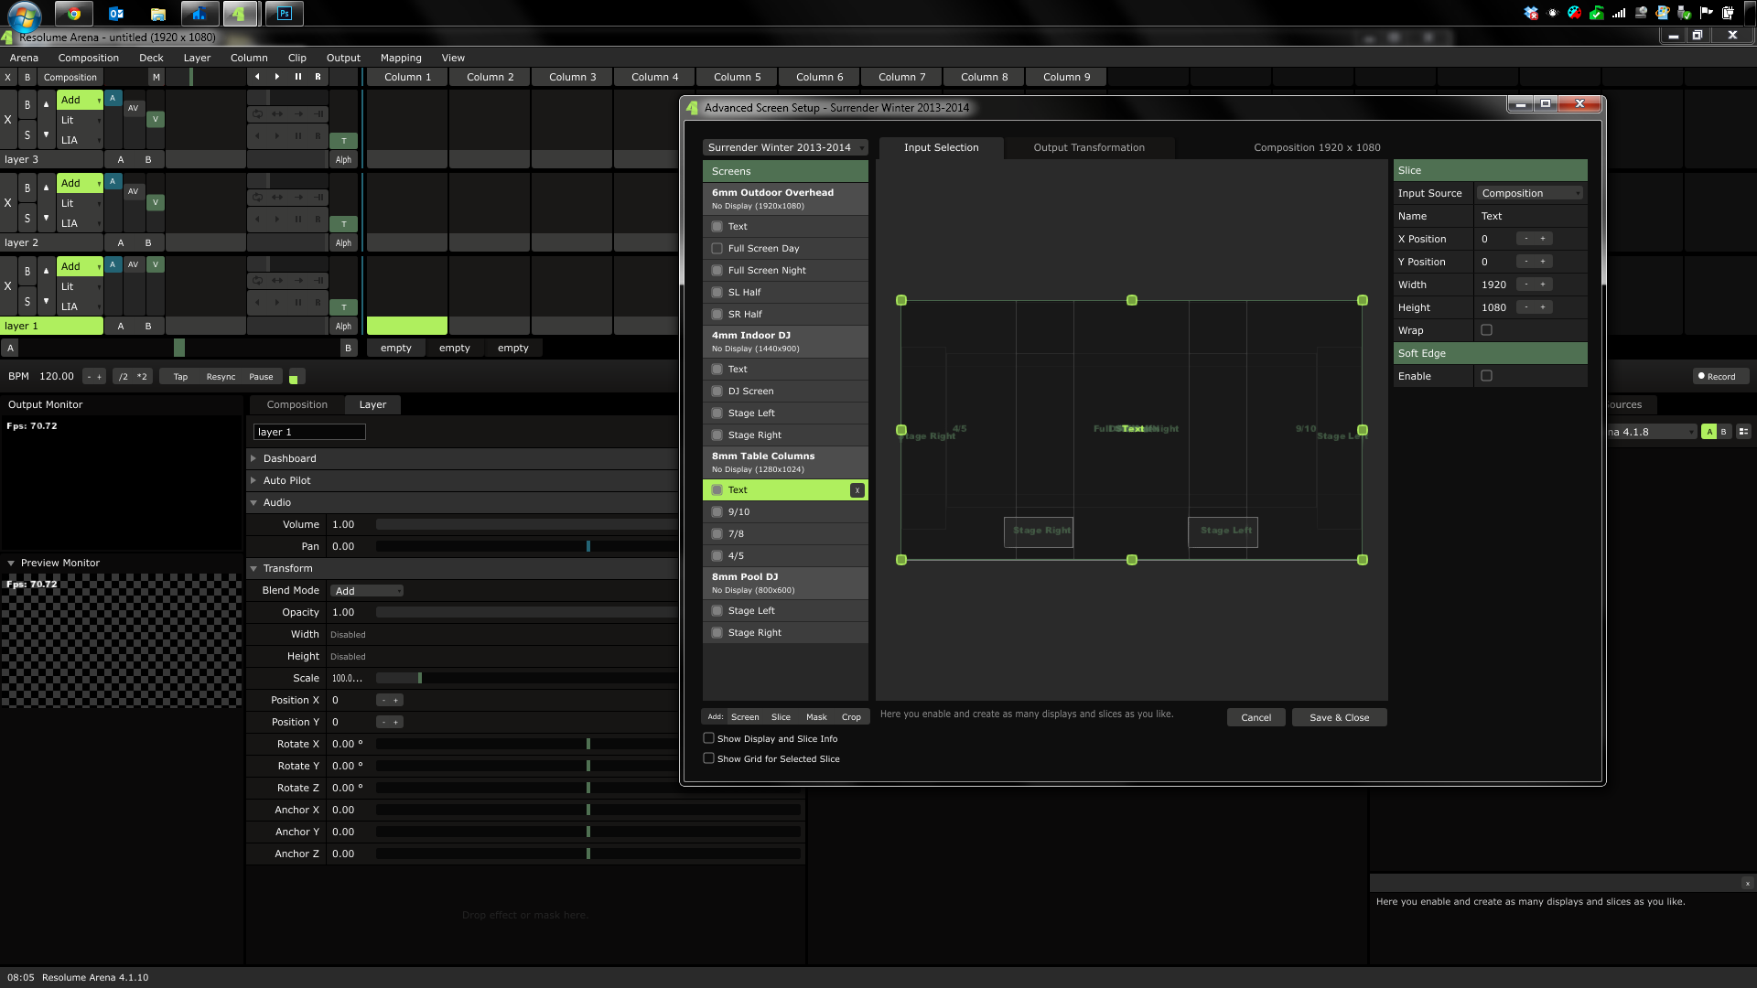The width and height of the screenshot is (1757, 988).
Task: Solo layer 2 with S button
Action: (27, 219)
